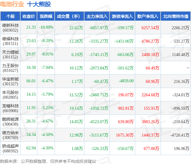
Task: Select stock 德方纳米 (300769)
Action: 10,135
